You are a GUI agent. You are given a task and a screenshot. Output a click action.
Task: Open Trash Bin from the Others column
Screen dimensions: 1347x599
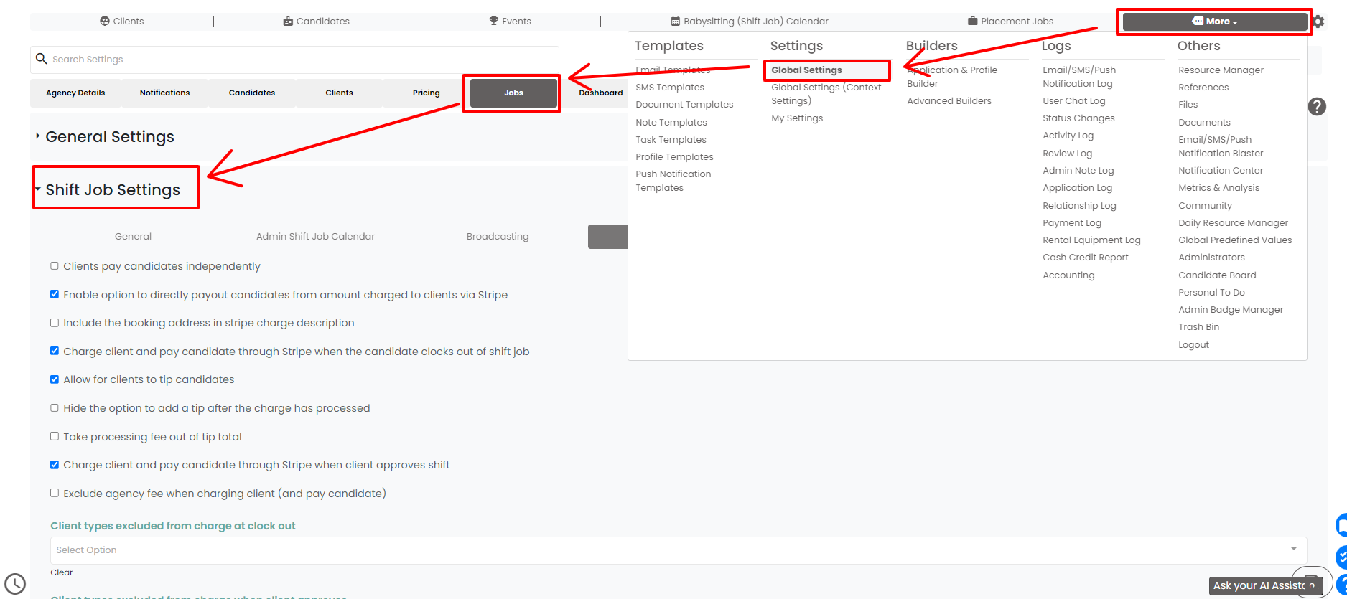coord(1198,327)
